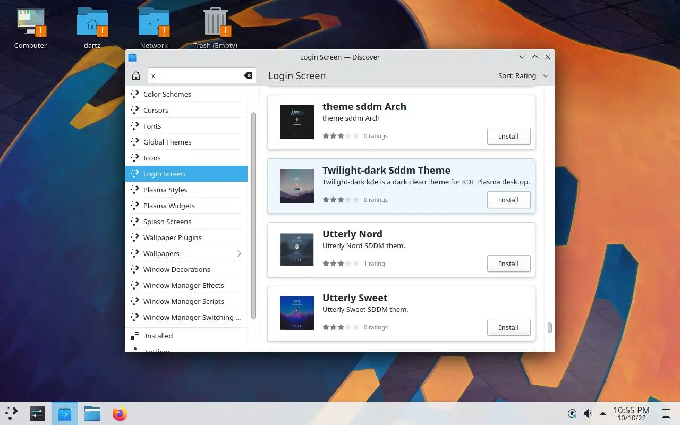Open Splash Screens category
The height and width of the screenshot is (425, 680).
coord(186,222)
